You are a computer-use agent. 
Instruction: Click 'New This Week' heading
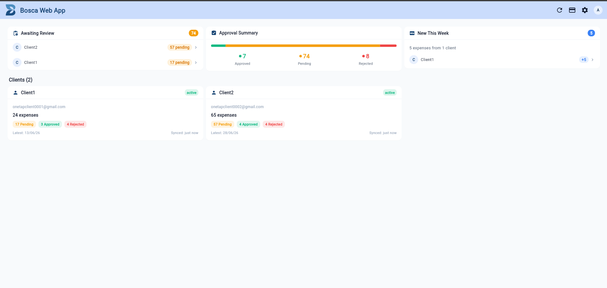click(433, 33)
